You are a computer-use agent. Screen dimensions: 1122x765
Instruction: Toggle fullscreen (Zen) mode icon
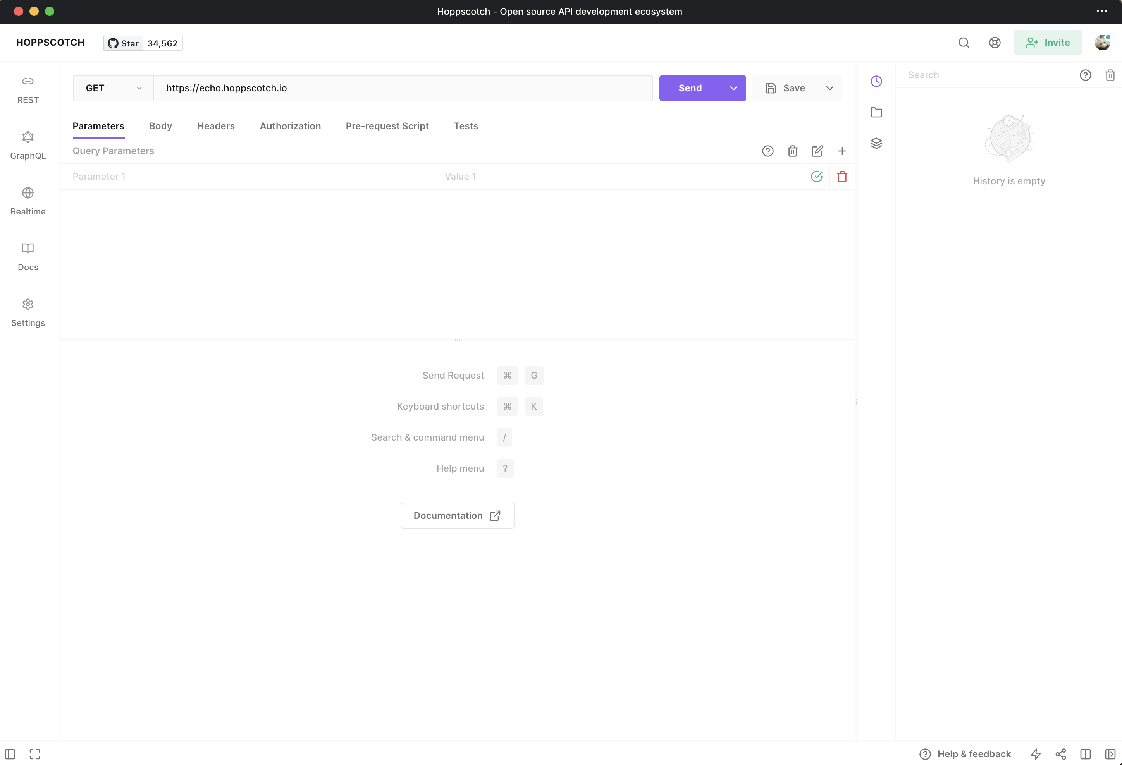35,754
